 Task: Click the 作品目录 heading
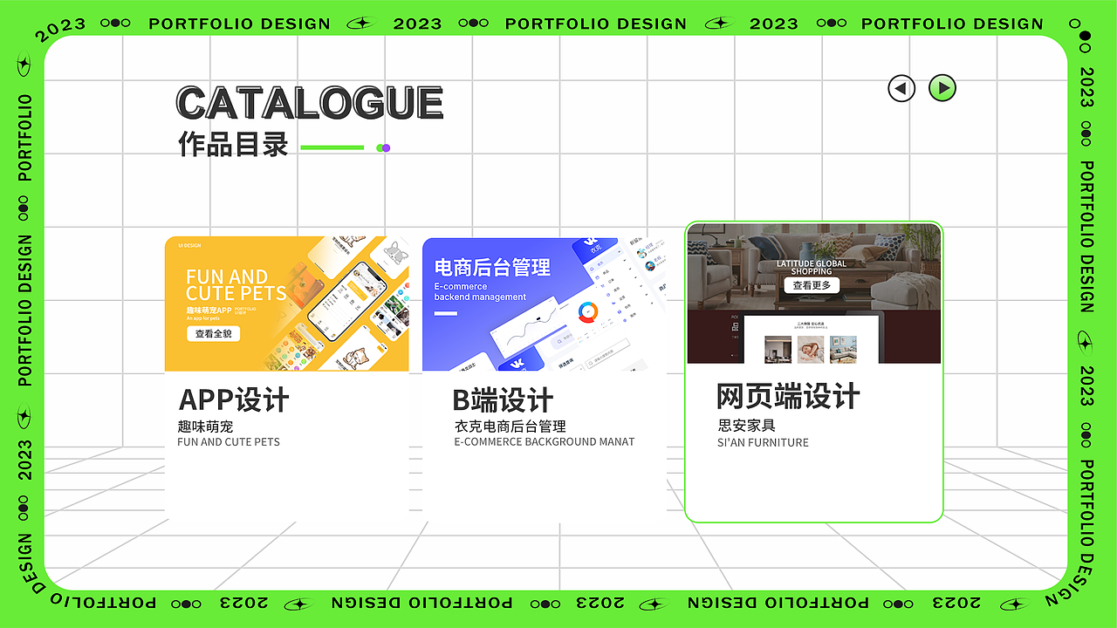click(x=233, y=144)
